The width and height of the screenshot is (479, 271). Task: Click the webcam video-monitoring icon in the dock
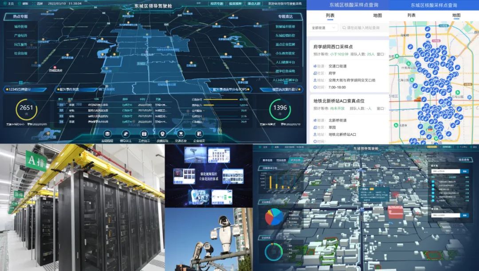[162, 134]
